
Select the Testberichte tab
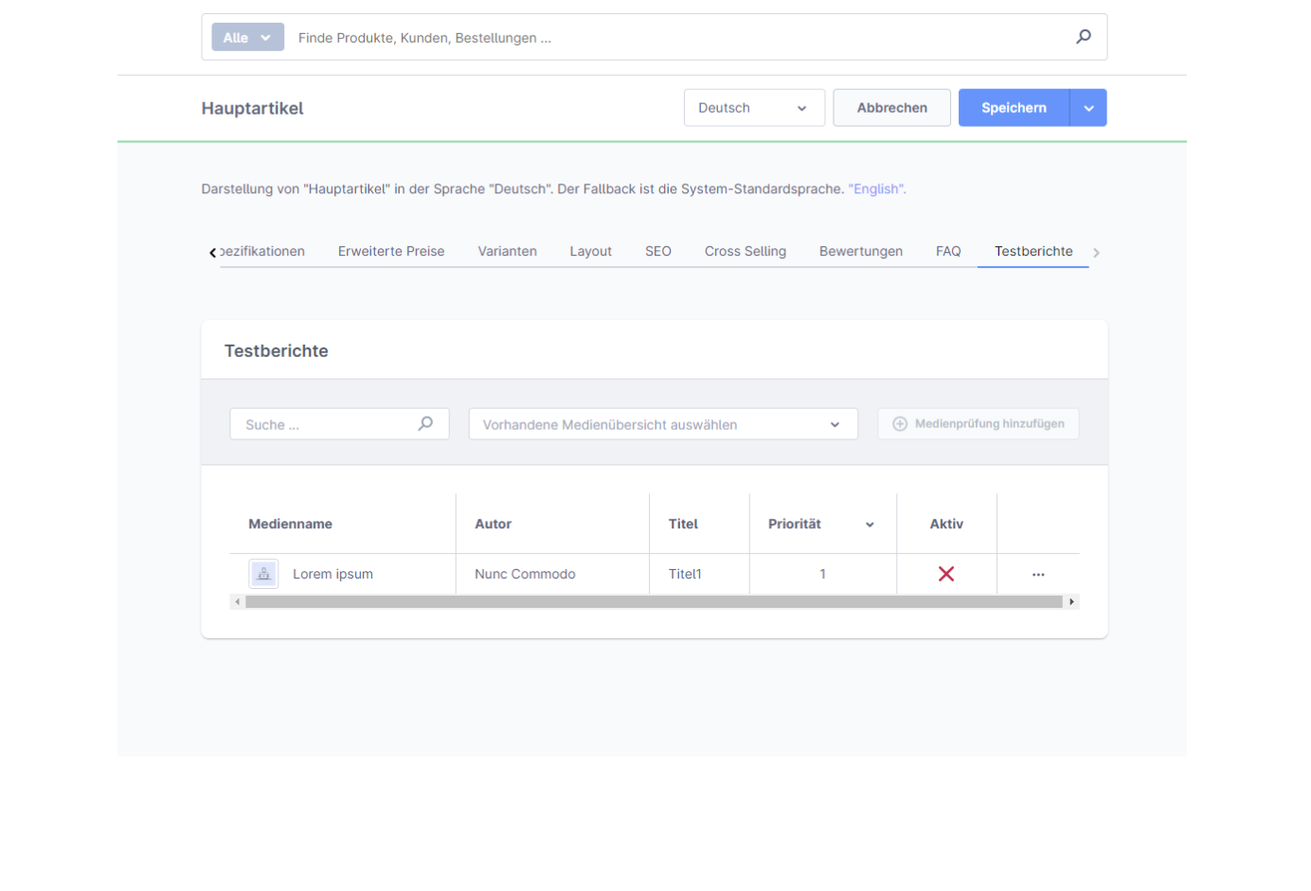tap(1033, 251)
